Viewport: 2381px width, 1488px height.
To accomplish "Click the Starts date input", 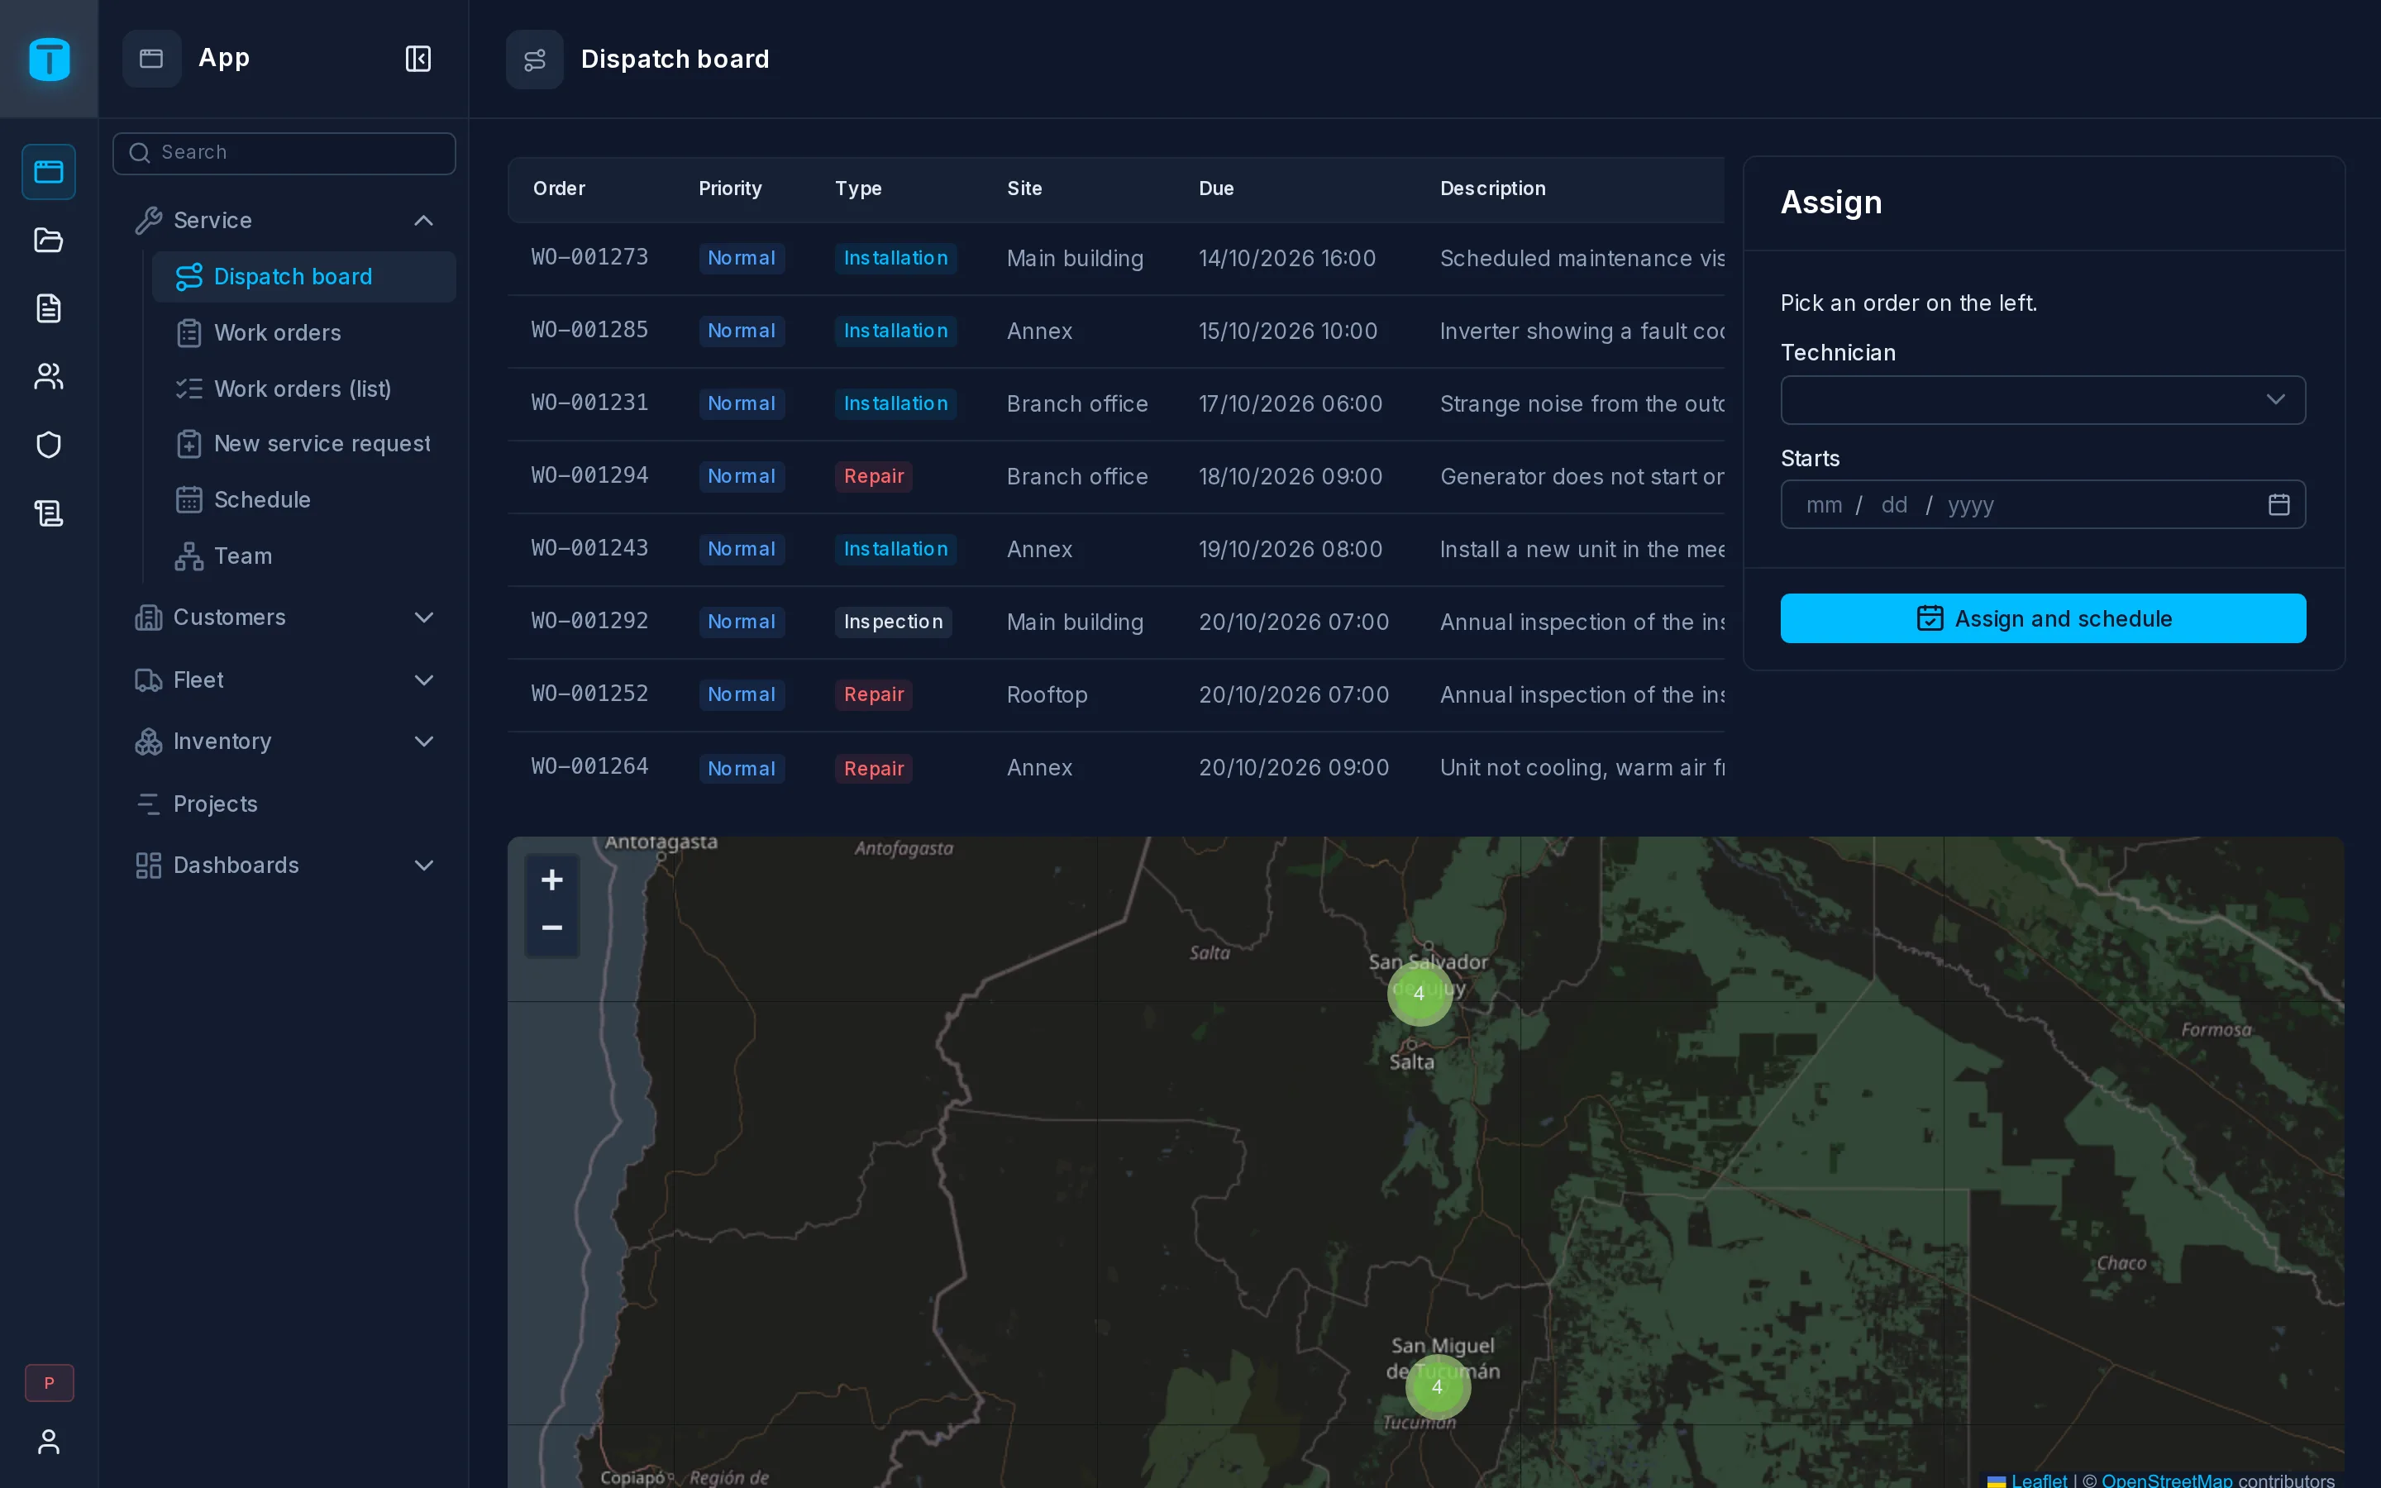I will click(x=2043, y=505).
